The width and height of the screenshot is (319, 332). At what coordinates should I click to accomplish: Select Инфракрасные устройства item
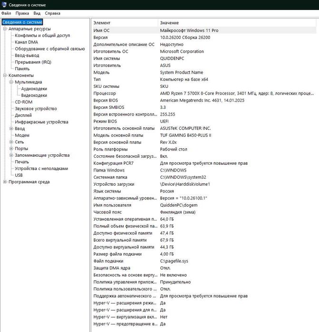(41, 122)
